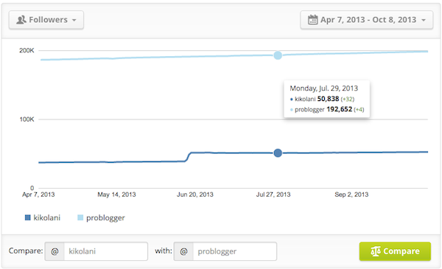
Task: Click the first username field containing kikolani
Action: click(x=106, y=251)
